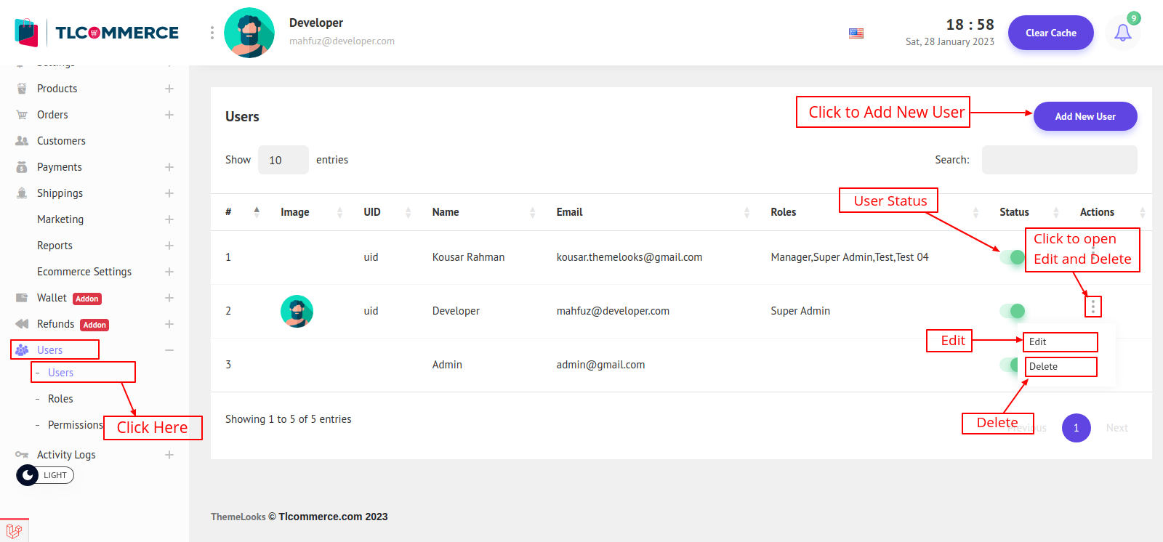Open the Customers sidebar icon

22,141
